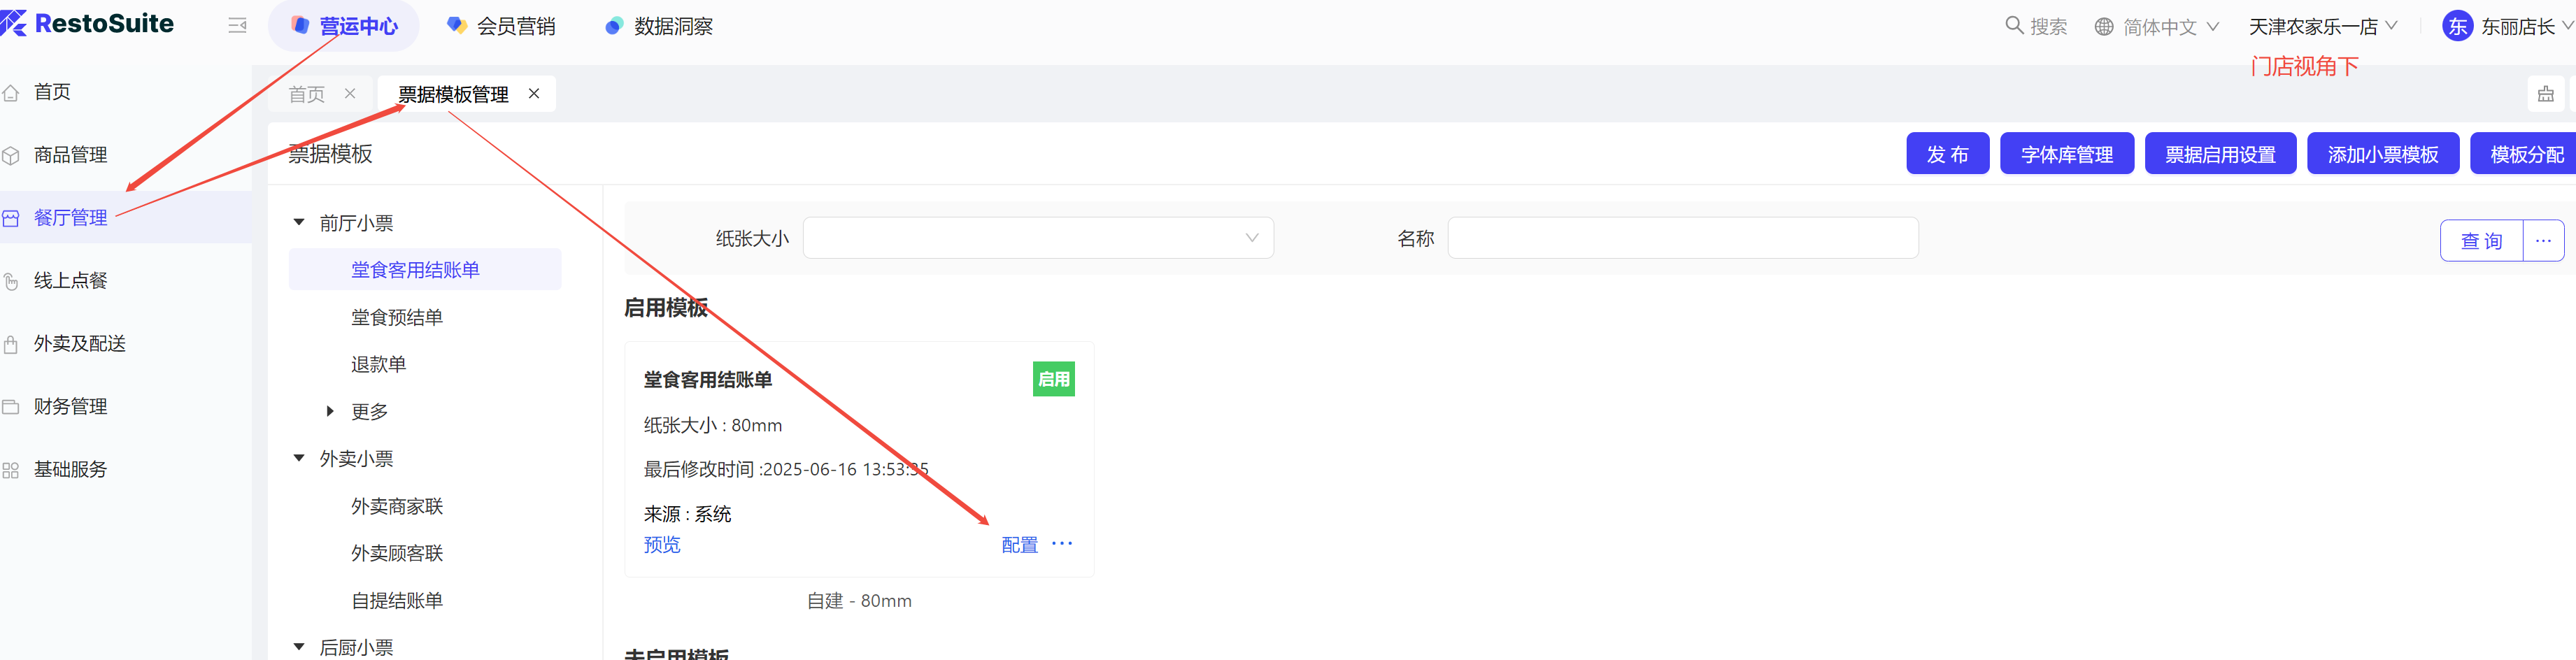Click the 会员营销 module icon
This screenshot has height=660, width=2576.
pos(457,25)
